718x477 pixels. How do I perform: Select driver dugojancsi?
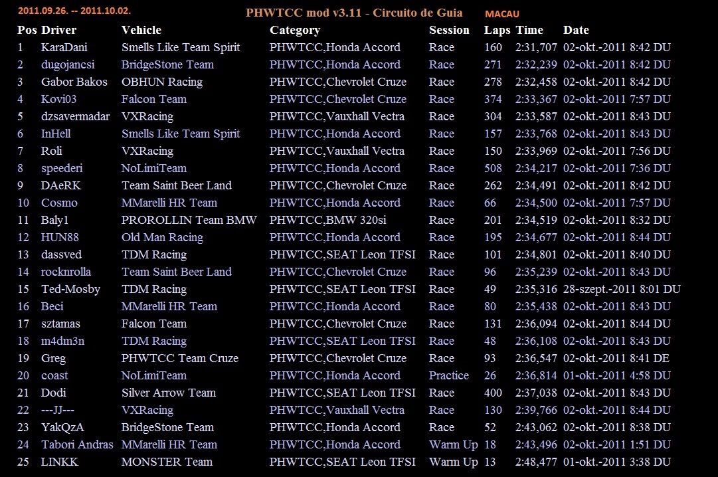68,65
